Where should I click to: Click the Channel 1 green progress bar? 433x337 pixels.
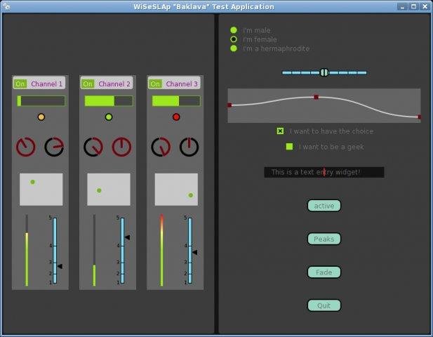pos(41,101)
